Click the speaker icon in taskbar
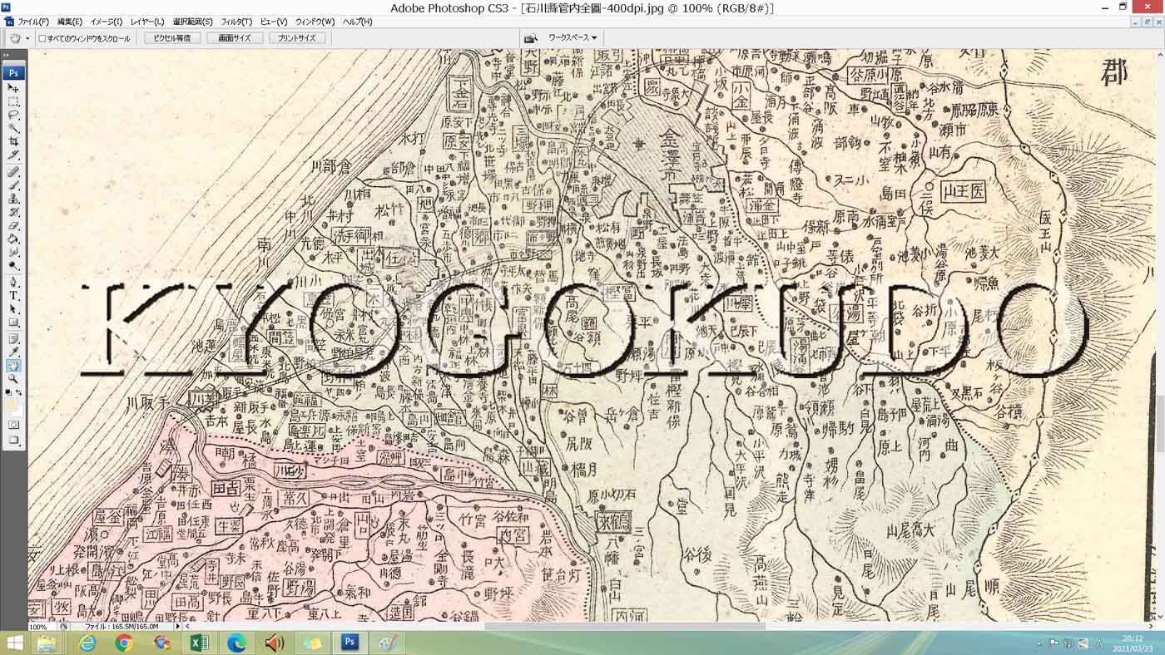The width and height of the screenshot is (1165, 655). (x=274, y=643)
